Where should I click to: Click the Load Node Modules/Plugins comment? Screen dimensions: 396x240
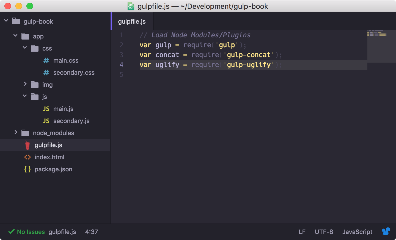click(195, 35)
